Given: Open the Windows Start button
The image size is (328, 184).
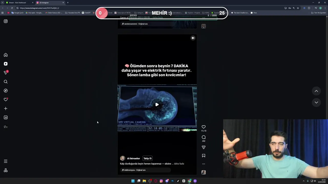Looking at the screenshot, I should click(133, 181).
